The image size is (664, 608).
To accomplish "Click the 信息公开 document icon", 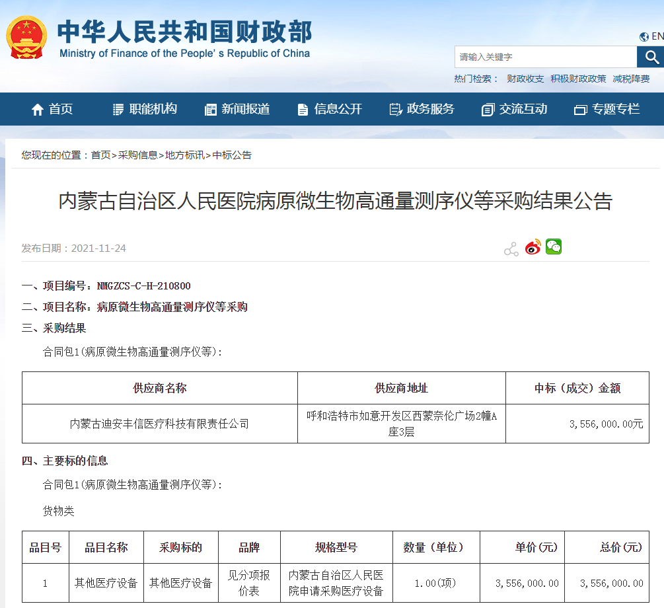I will coord(301,108).
